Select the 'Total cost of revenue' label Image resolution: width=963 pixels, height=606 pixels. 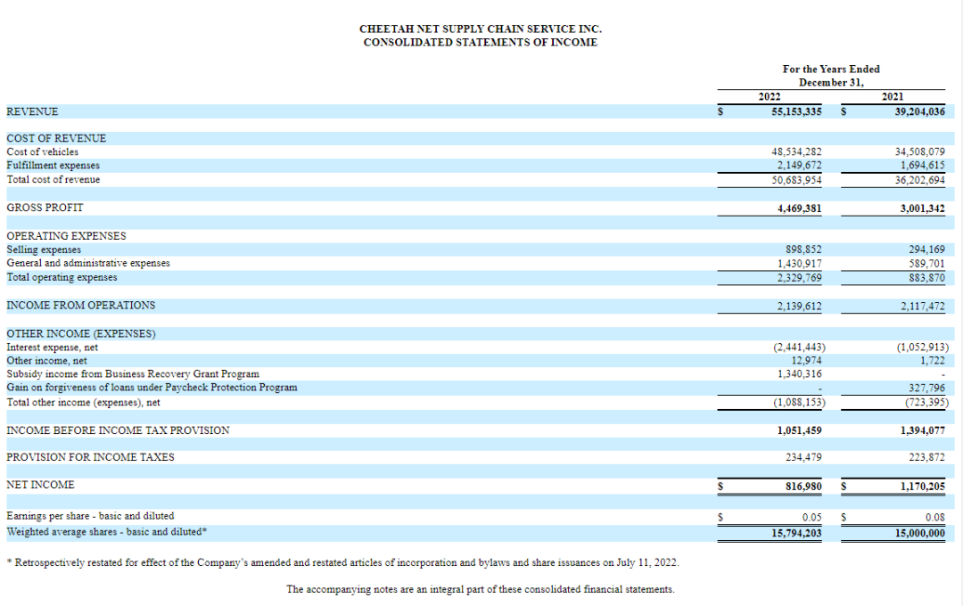pyautogui.click(x=53, y=179)
